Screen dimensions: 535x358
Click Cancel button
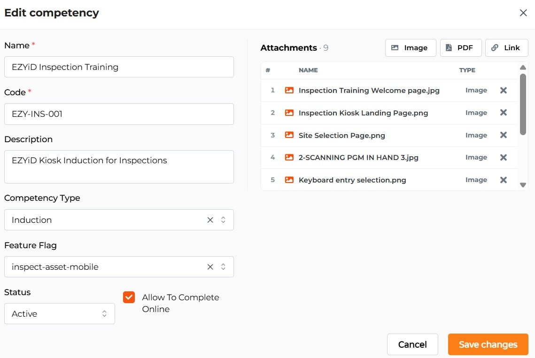coord(412,344)
